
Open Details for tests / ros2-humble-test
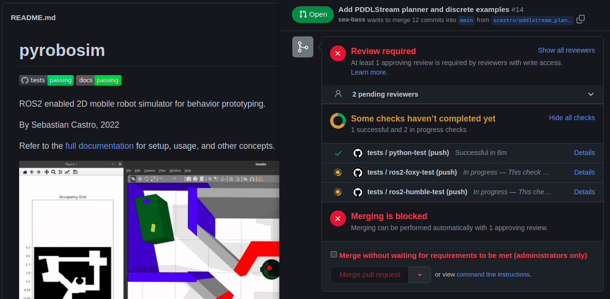[585, 192]
